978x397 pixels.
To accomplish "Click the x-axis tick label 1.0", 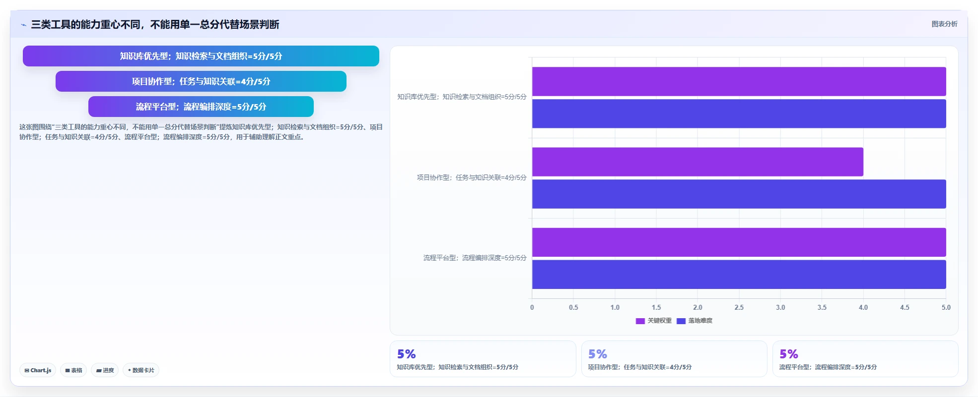I will (x=615, y=307).
